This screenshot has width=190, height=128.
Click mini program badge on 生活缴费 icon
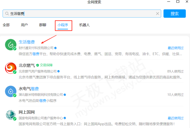[15, 48]
